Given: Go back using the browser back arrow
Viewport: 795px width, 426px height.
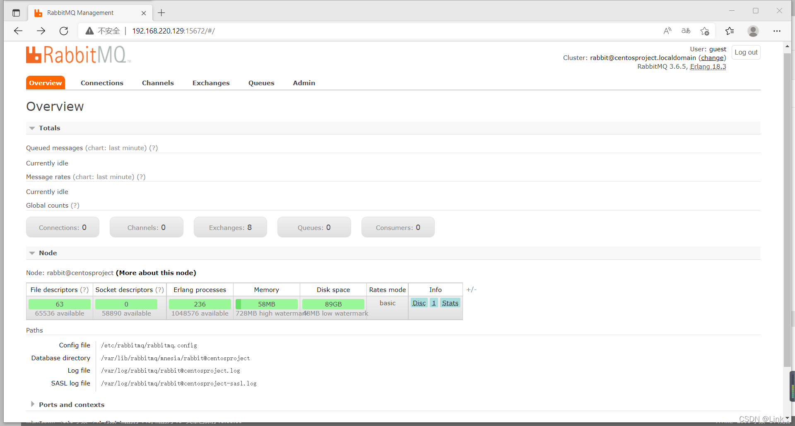Looking at the screenshot, I should (18, 31).
